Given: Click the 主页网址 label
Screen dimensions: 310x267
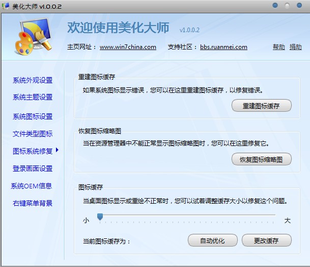Looking at the screenshot, I should (x=82, y=47).
